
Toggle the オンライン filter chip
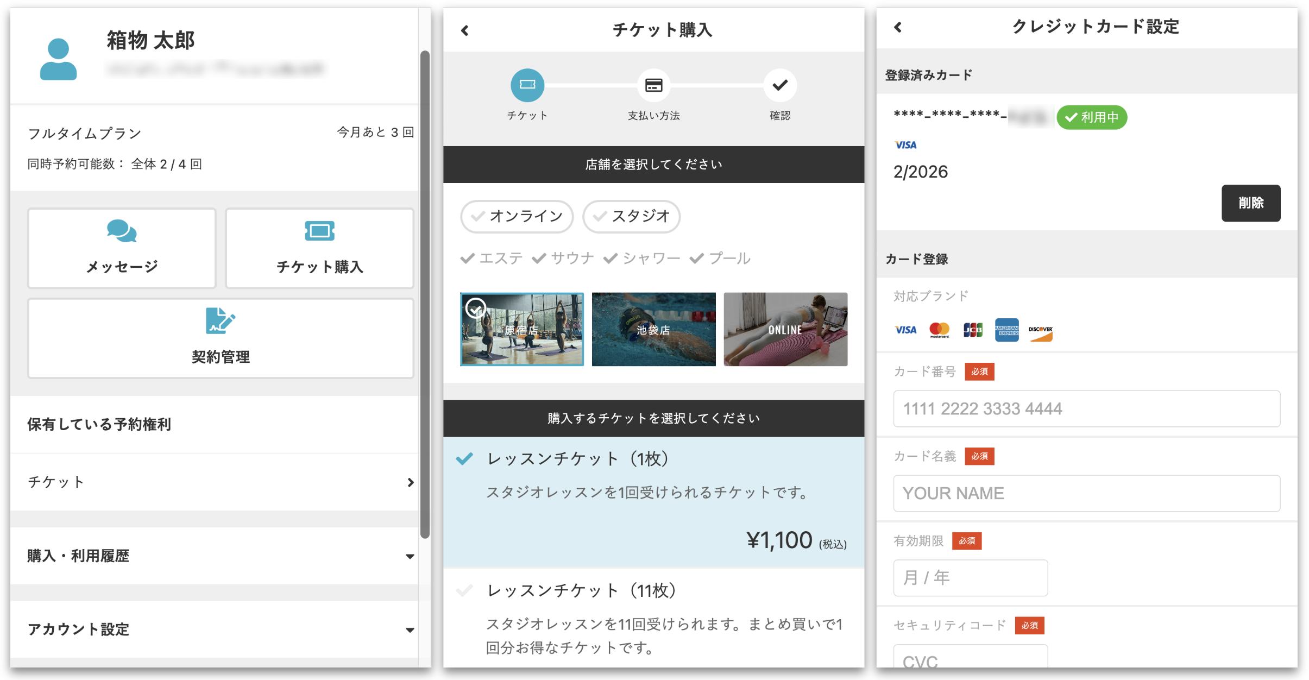[x=517, y=216]
